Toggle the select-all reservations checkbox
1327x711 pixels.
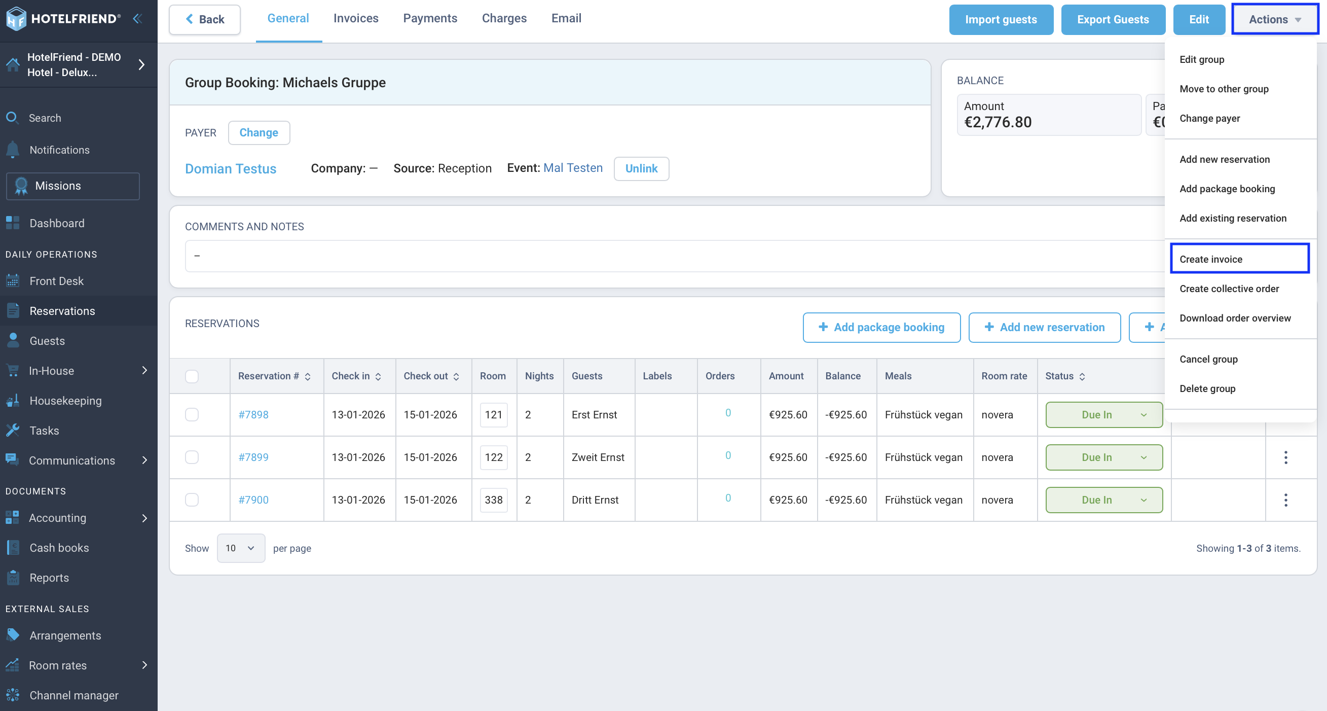[x=192, y=376]
